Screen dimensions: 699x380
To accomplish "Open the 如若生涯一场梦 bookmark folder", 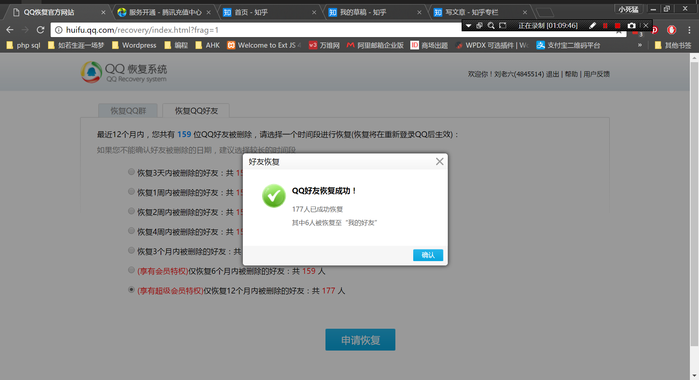I will [76, 45].
